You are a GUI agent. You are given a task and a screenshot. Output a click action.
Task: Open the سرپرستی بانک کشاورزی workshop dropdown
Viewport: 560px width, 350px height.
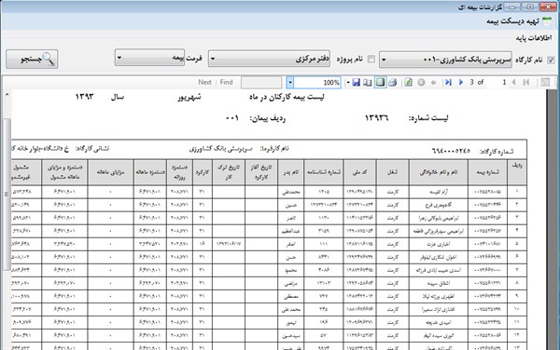pos(445,60)
